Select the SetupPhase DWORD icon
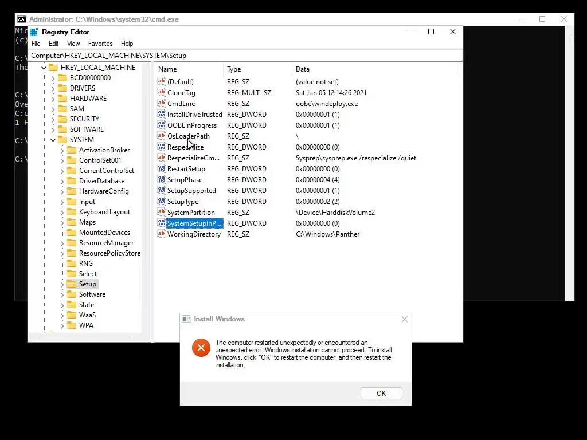This screenshot has width=587, height=440. point(161,179)
